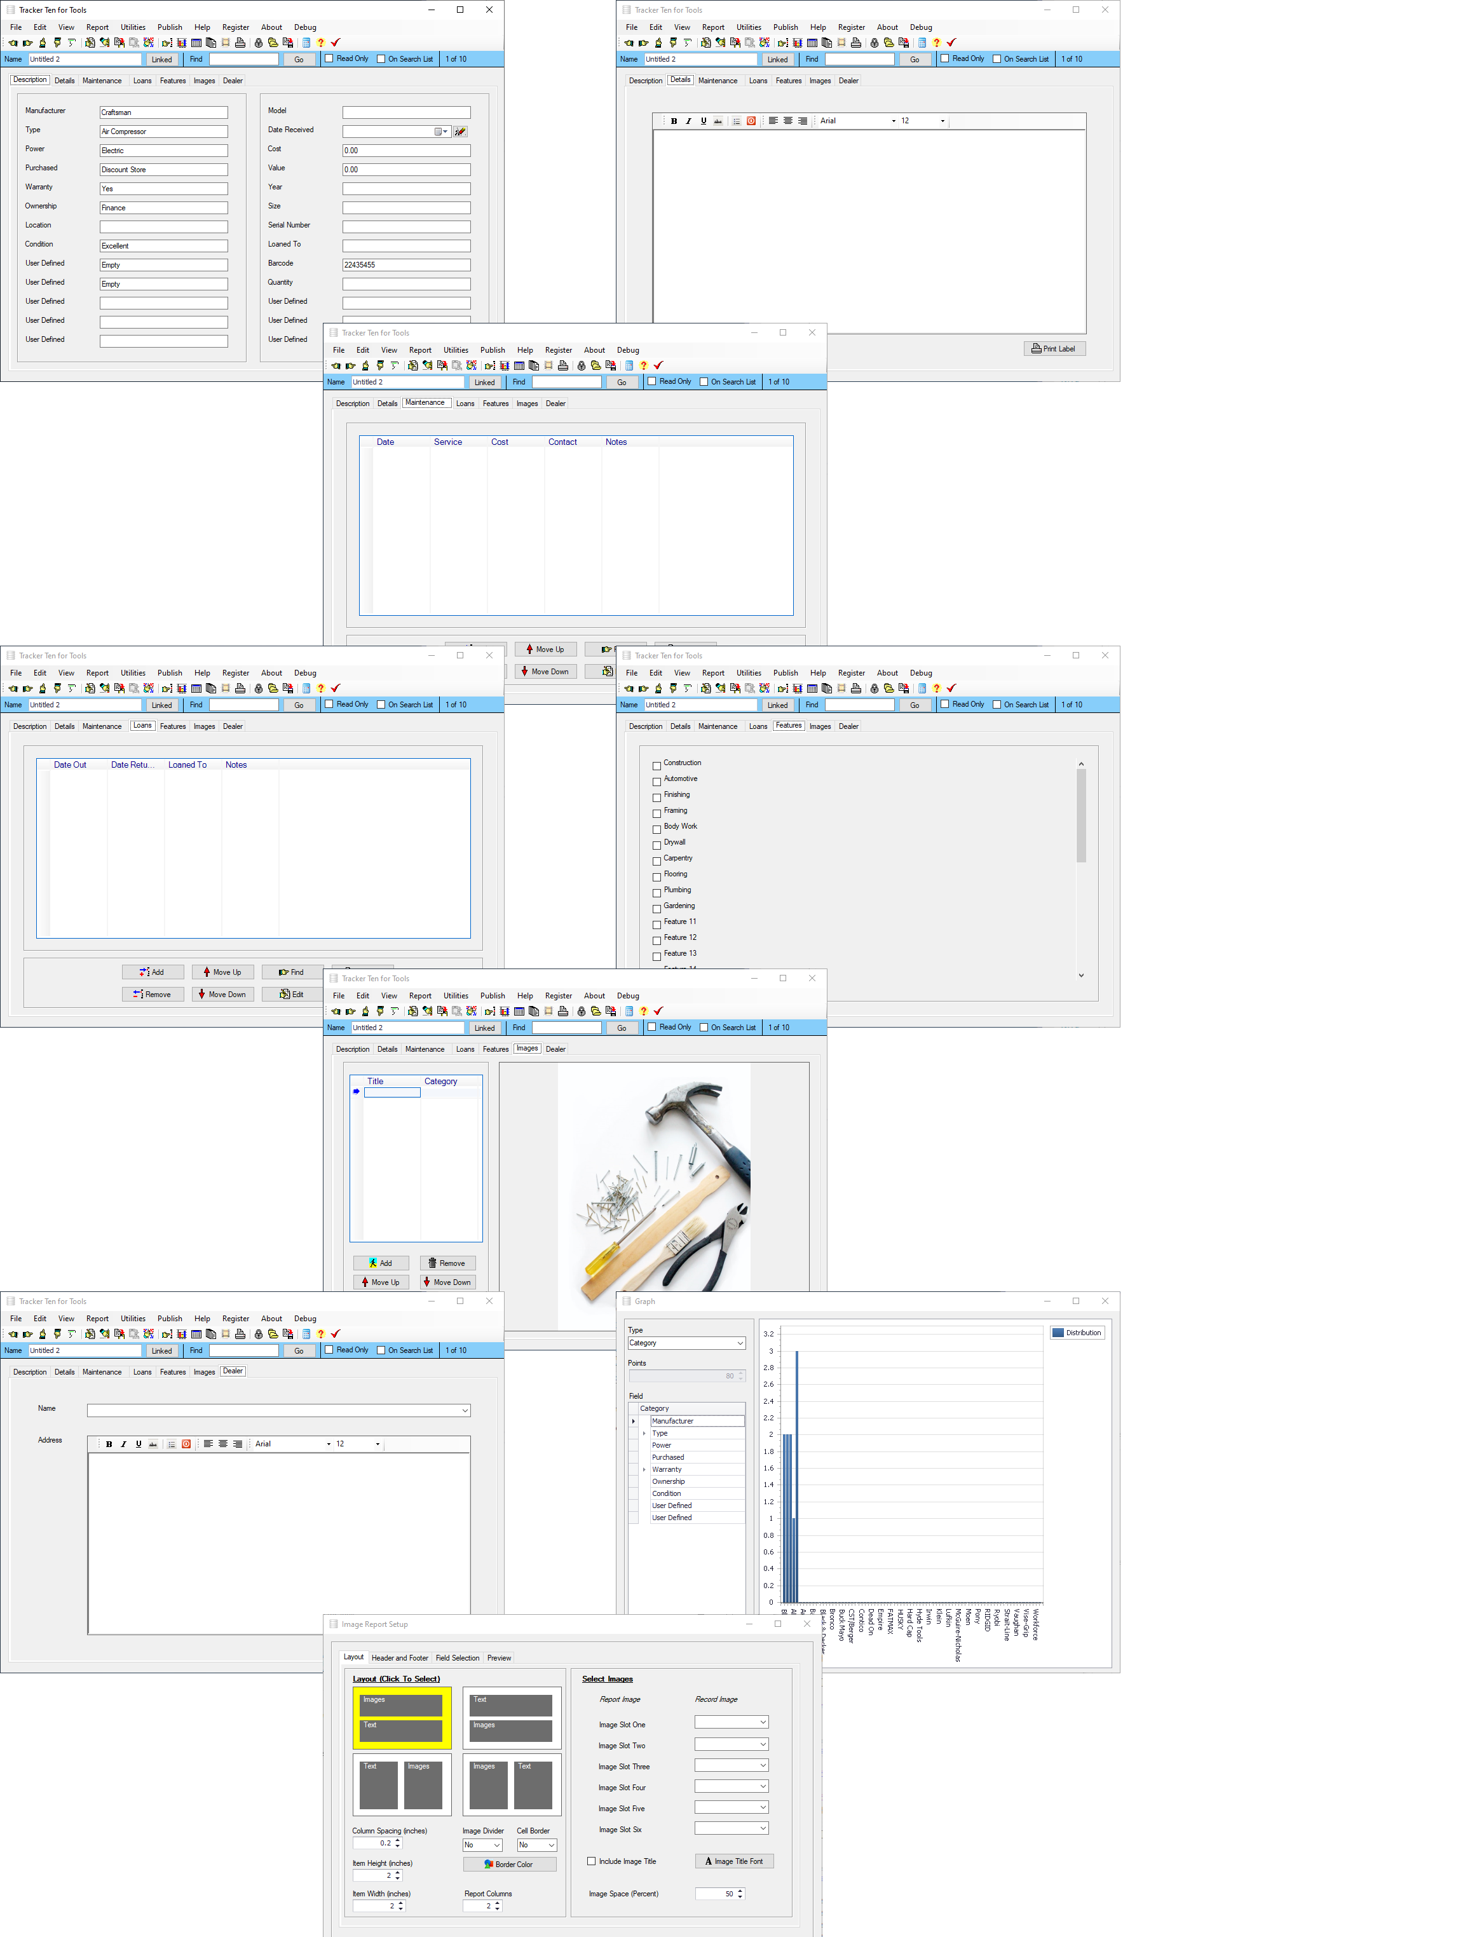Toggle Bold in the Details window editor

[674, 121]
